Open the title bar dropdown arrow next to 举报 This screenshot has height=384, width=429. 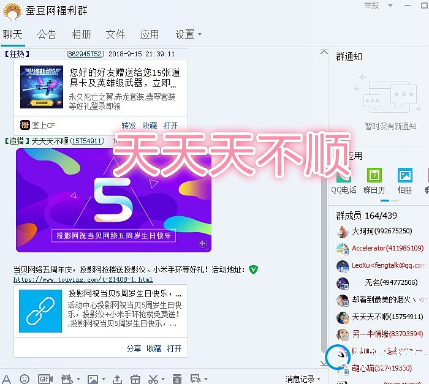pos(390,6)
